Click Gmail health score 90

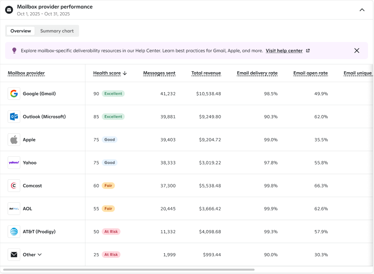tap(96, 94)
